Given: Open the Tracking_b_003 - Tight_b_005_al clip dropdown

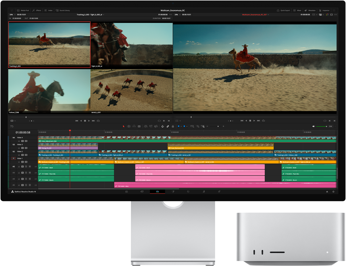Looking at the screenshot, I should click(x=103, y=14).
